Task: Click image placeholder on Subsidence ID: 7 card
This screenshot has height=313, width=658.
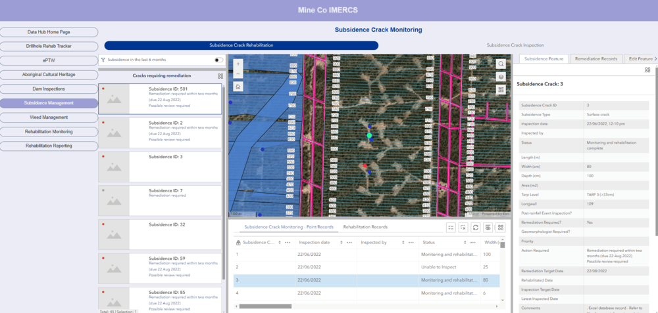Action: (x=114, y=201)
